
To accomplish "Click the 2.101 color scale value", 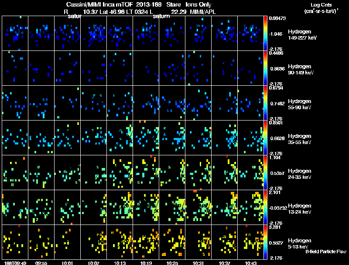I will [x=275, y=192].
